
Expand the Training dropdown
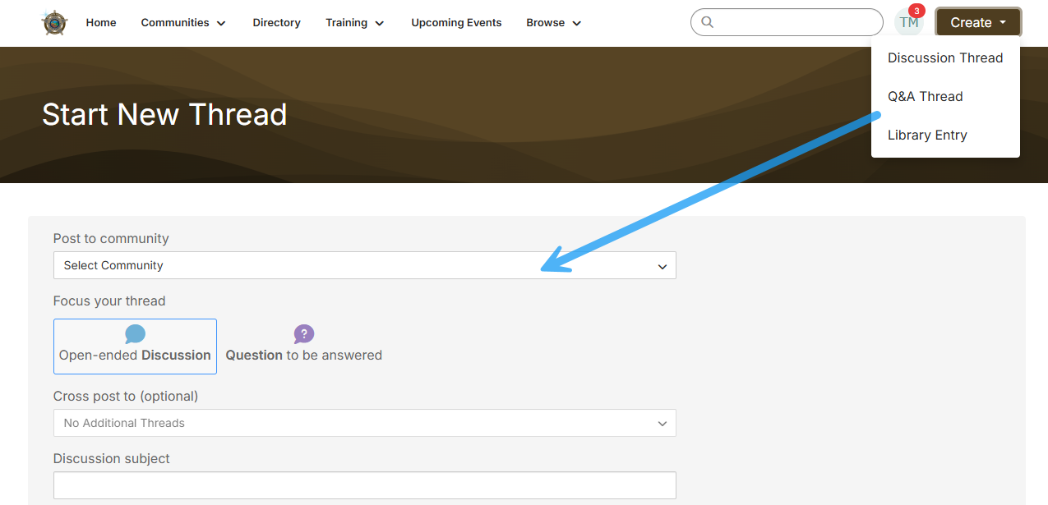(x=354, y=23)
